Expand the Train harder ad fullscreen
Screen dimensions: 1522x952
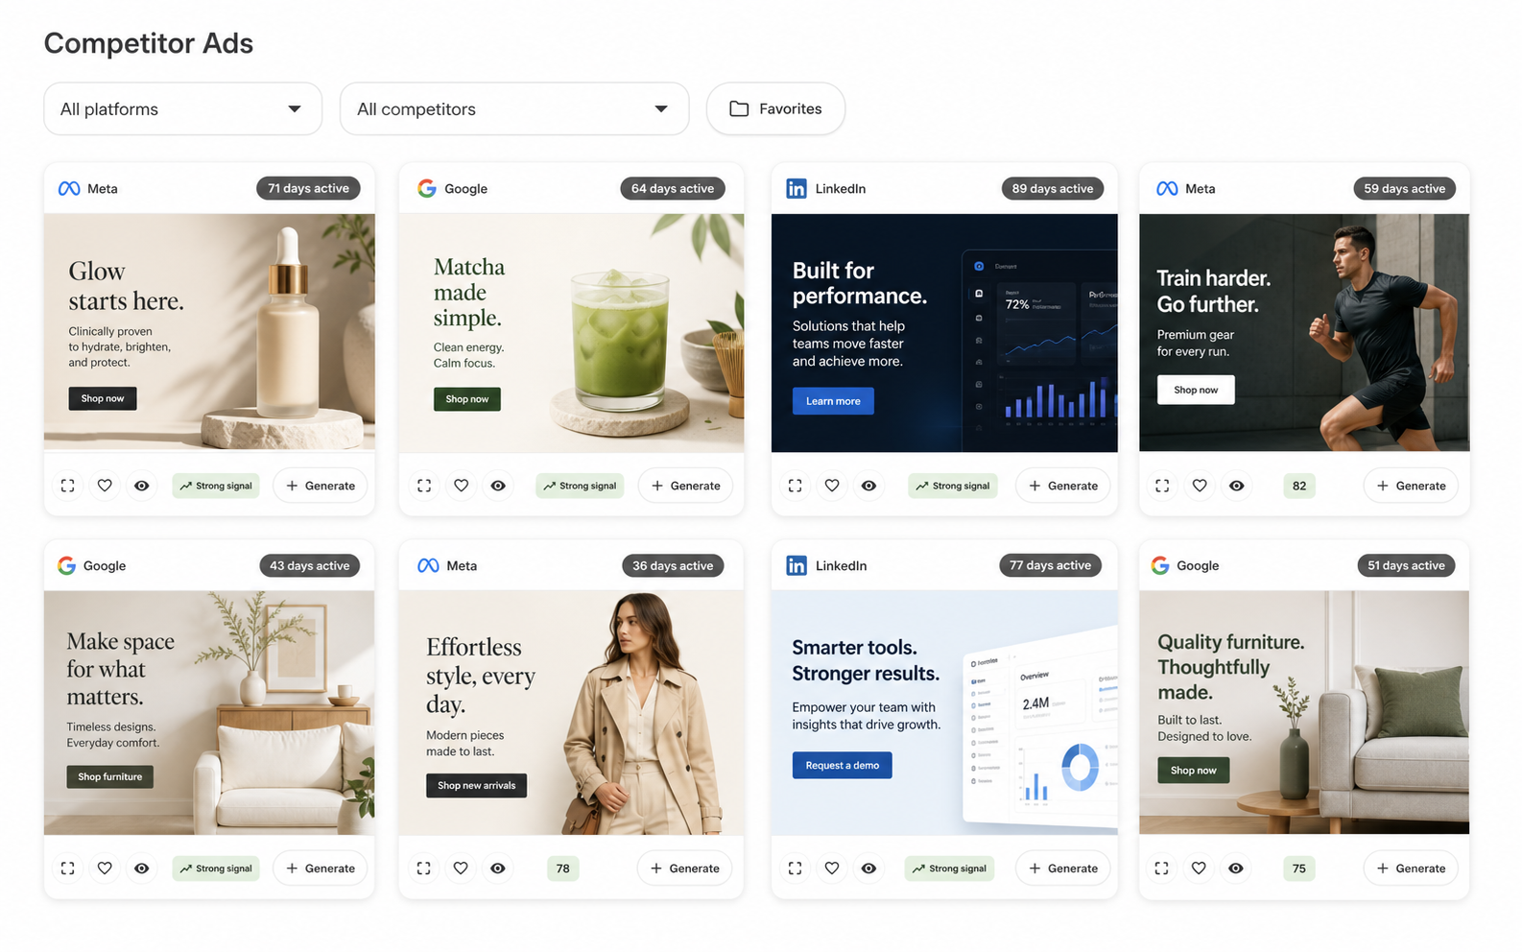1162,486
